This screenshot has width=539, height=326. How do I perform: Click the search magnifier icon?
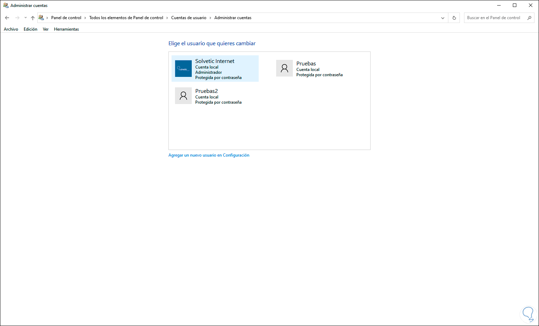530,17
